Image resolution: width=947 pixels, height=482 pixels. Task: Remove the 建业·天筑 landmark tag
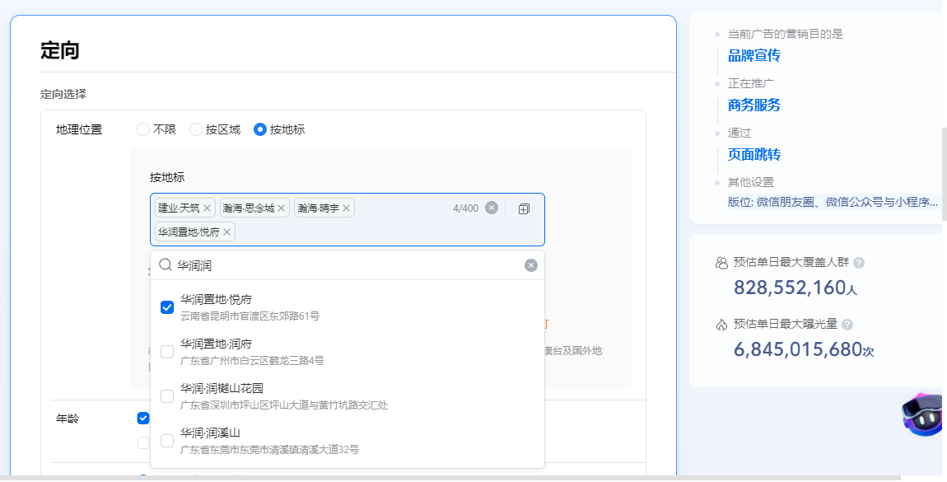click(208, 208)
